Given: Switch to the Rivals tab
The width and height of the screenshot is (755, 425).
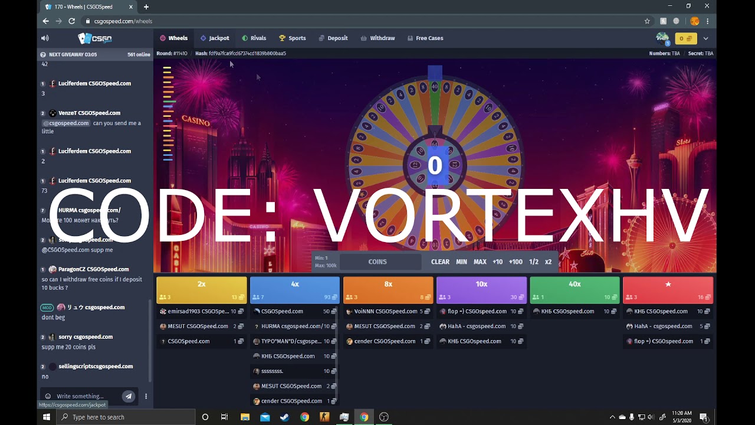Looking at the screenshot, I should [x=254, y=38].
